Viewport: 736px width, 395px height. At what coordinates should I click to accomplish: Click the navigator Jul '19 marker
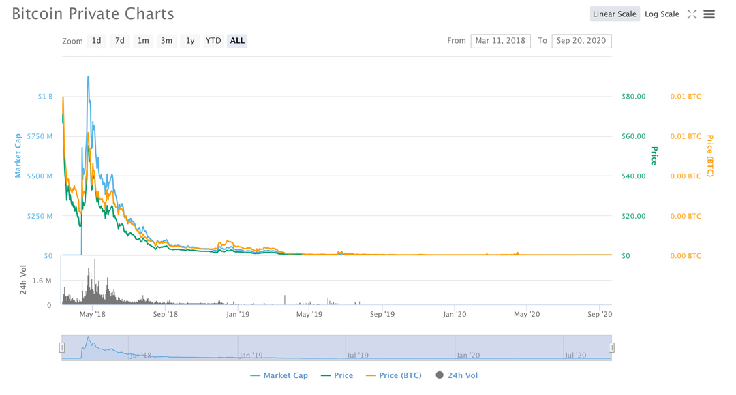pyautogui.click(x=358, y=355)
